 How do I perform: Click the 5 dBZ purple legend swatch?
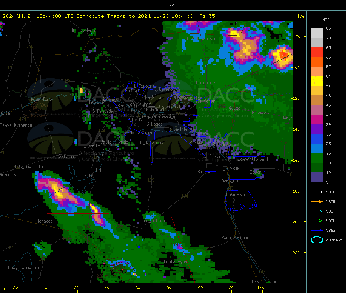(x=317, y=177)
